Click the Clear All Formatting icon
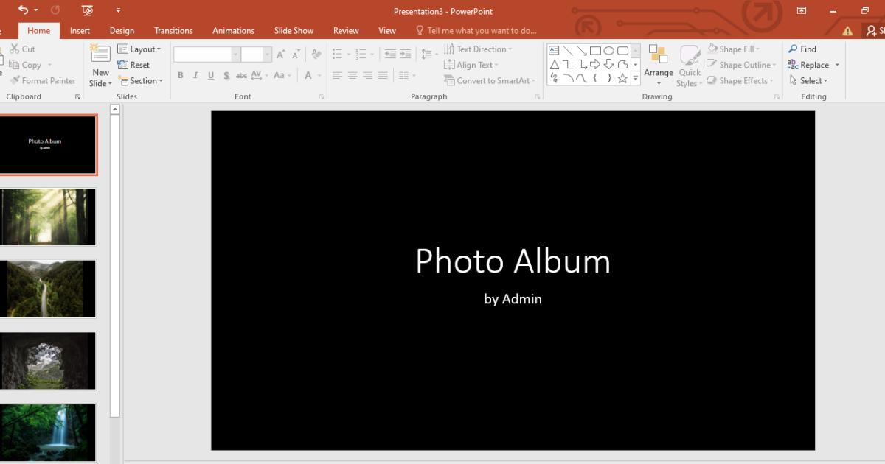The width and height of the screenshot is (885, 464). (x=316, y=52)
